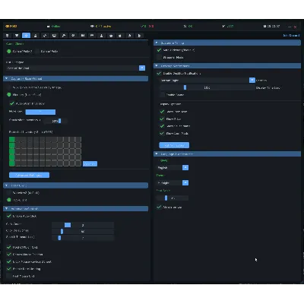This screenshot has width=304, height=304.
Task: Open the wrench icon tab in the toolbar
Action: pos(64,36)
